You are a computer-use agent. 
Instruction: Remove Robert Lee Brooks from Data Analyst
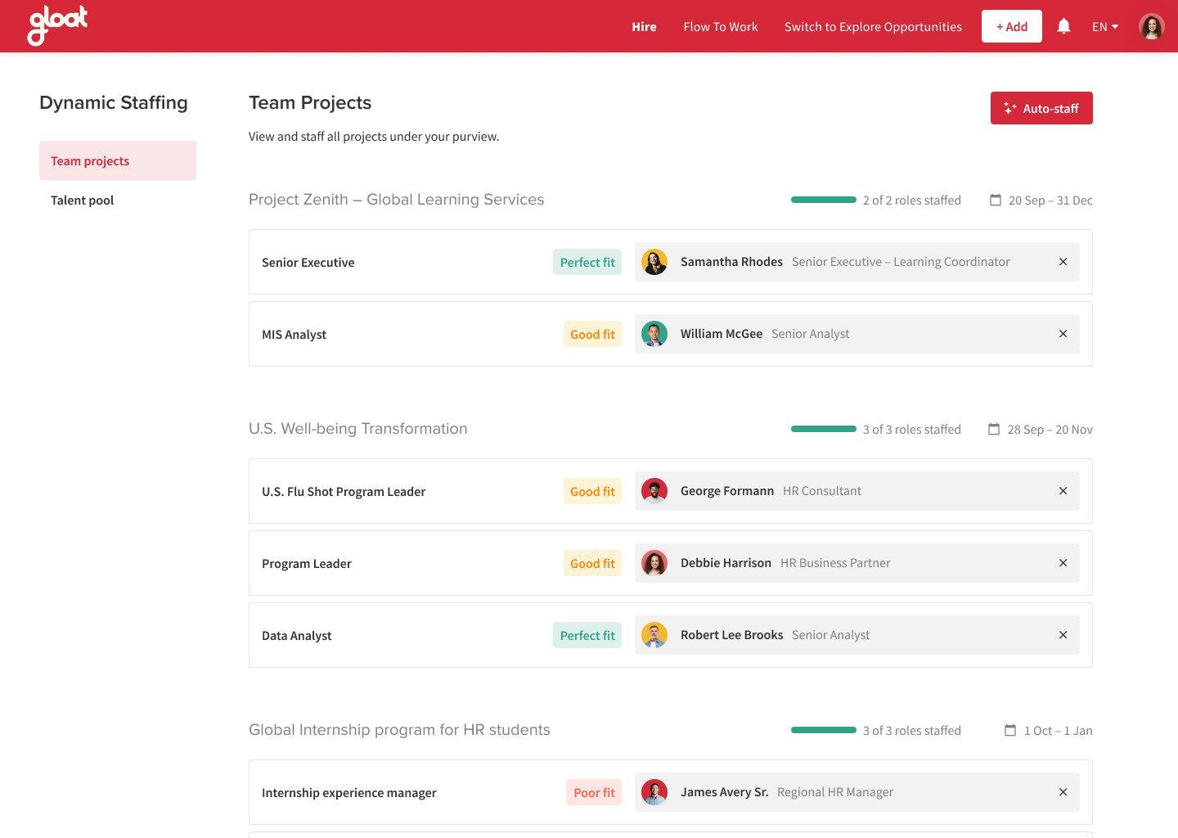click(1063, 635)
